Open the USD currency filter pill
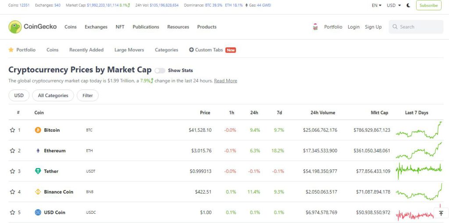Screen dimensions: 449x223 (x=19, y=95)
